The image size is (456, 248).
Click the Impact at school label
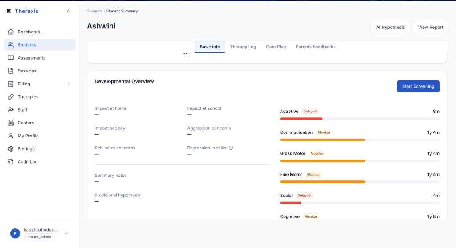(204, 108)
